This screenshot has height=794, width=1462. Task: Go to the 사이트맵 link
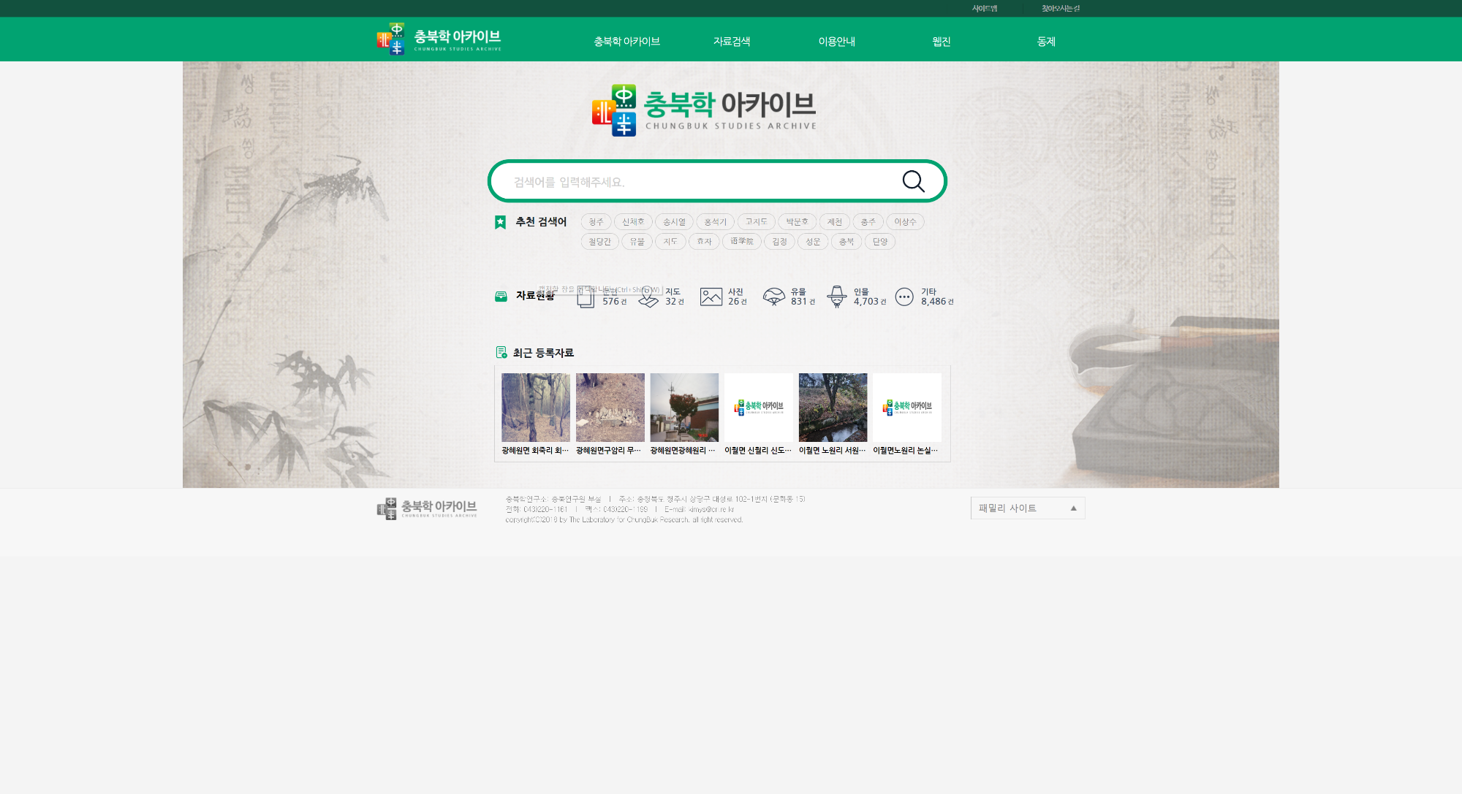click(x=984, y=9)
